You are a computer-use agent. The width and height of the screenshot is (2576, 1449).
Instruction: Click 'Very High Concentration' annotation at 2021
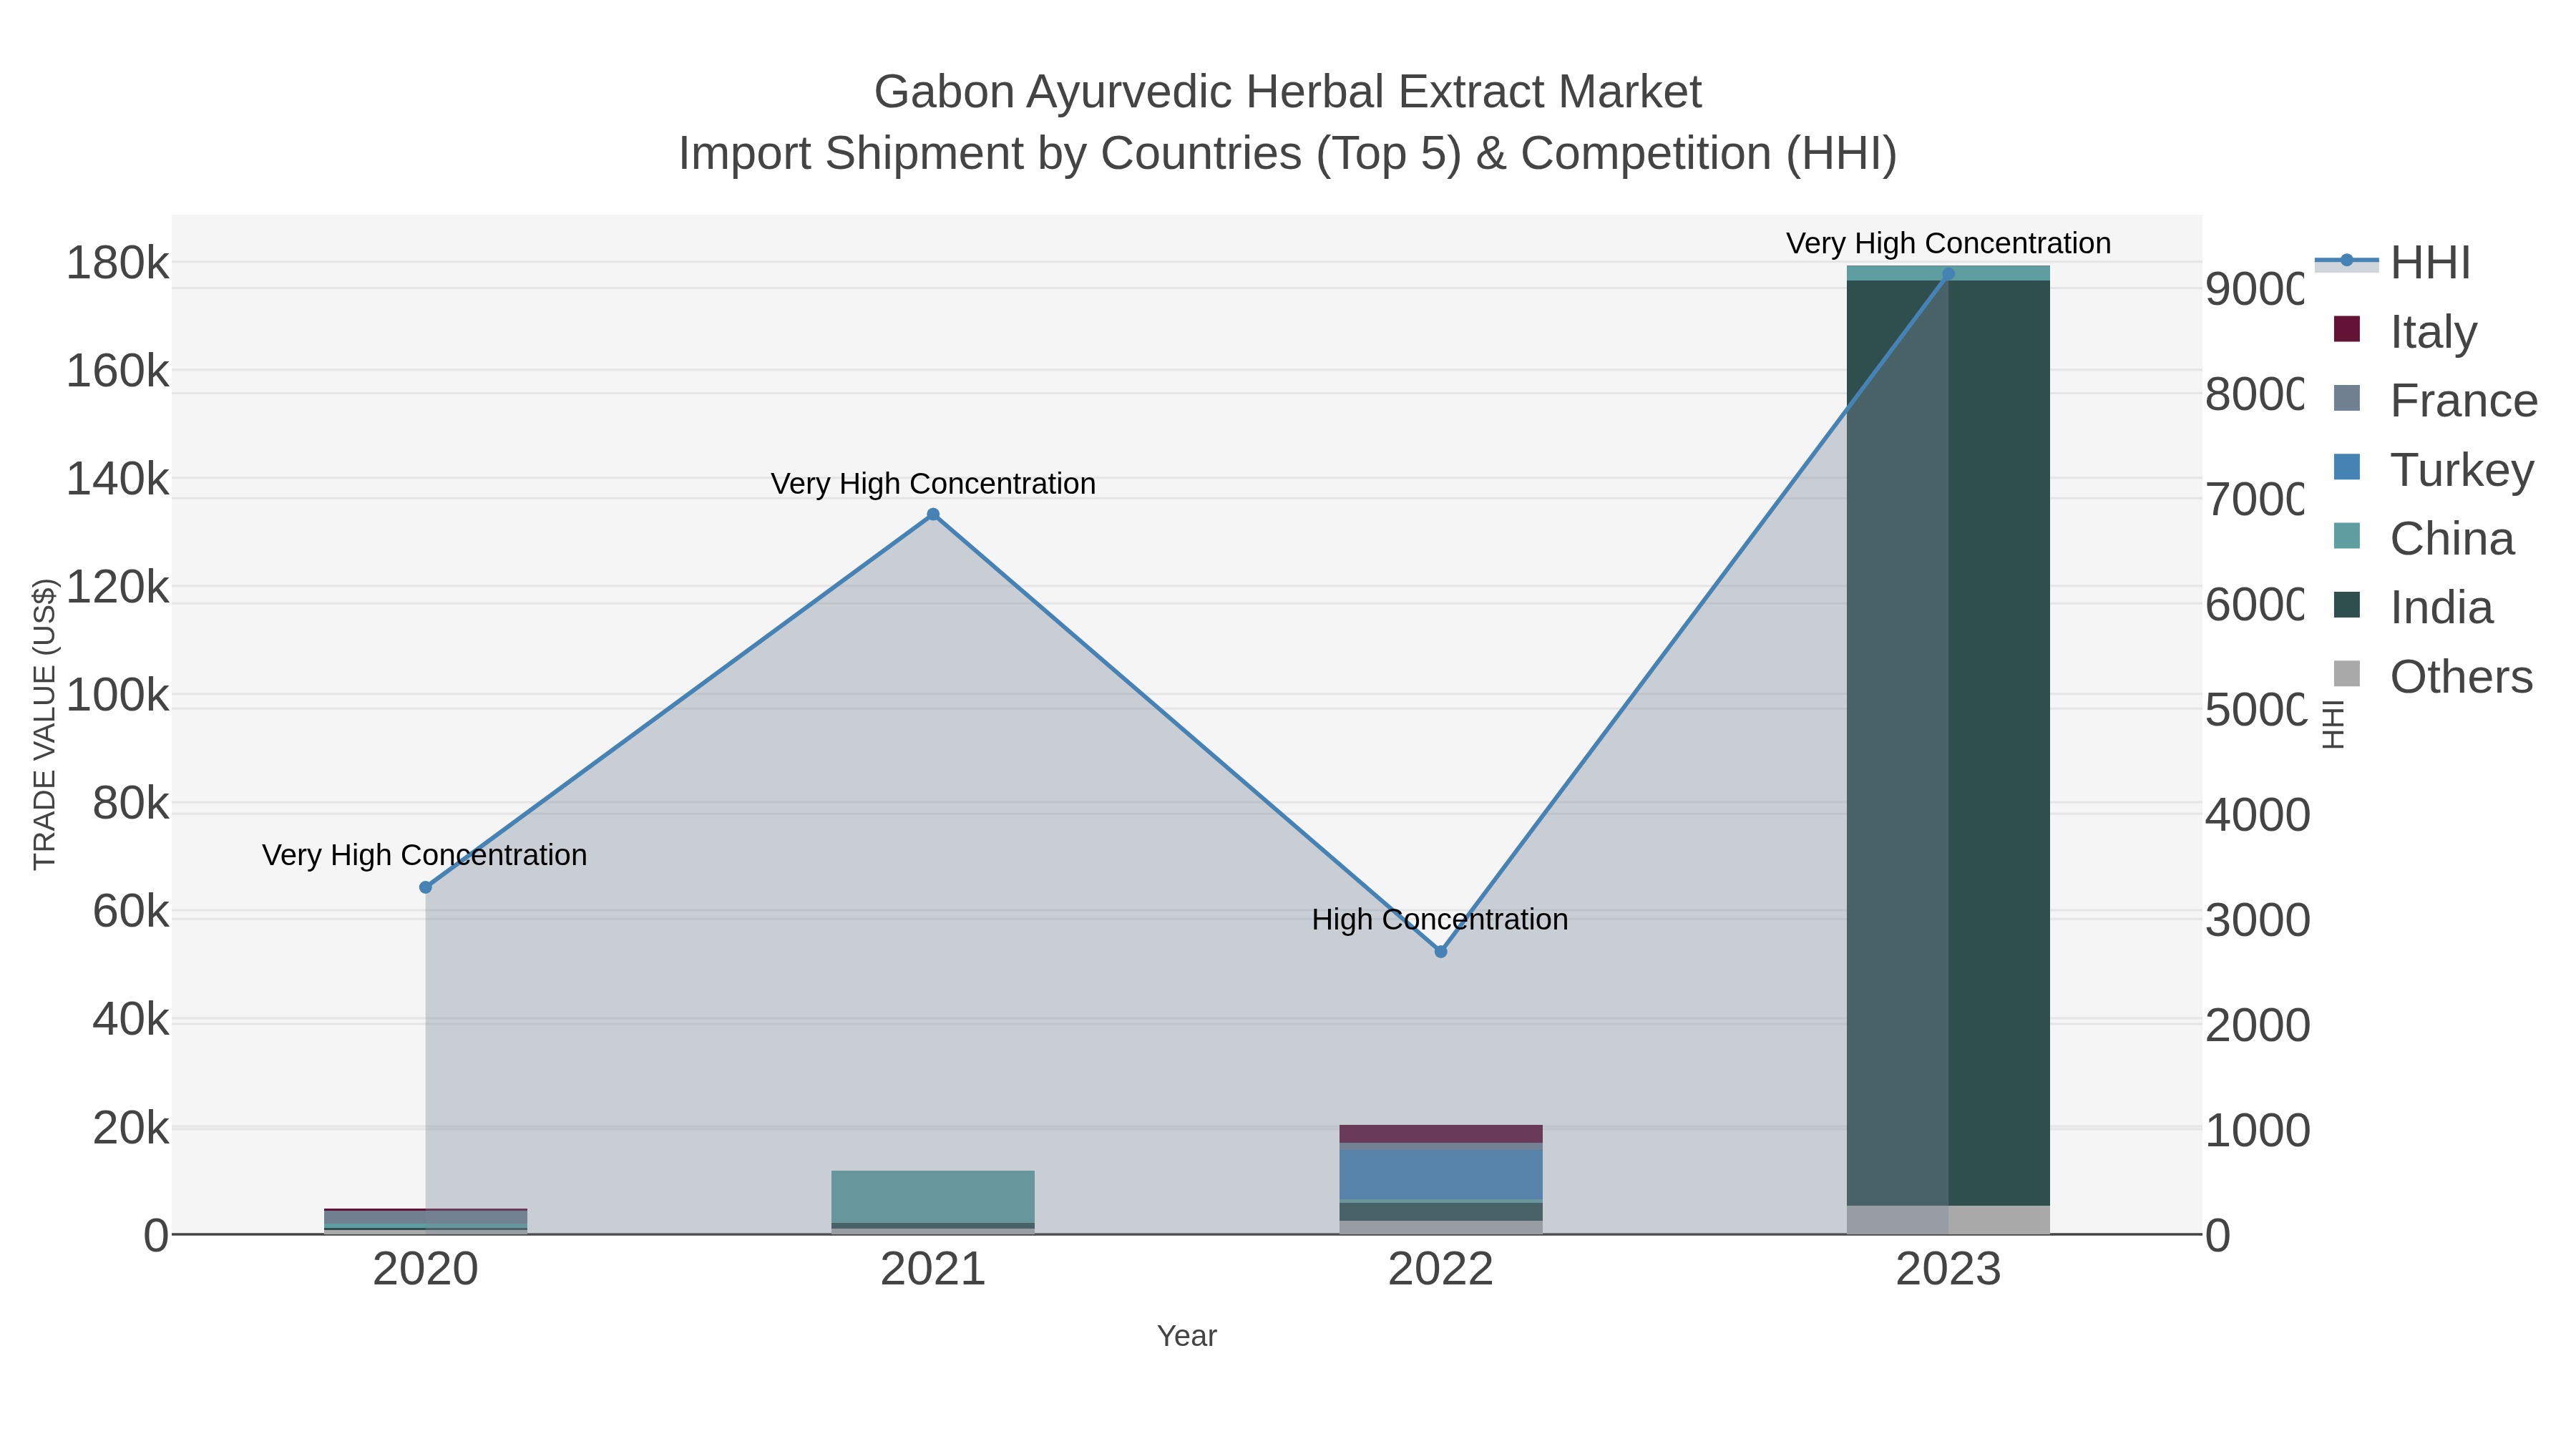click(x=933, y=484)
